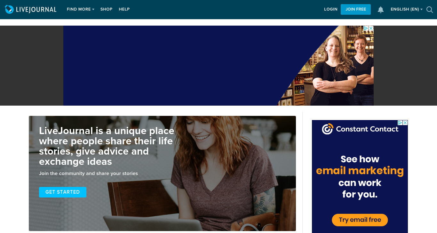Close the top banner ad with X
Viewport: 437px width, 233px height.
371,28
